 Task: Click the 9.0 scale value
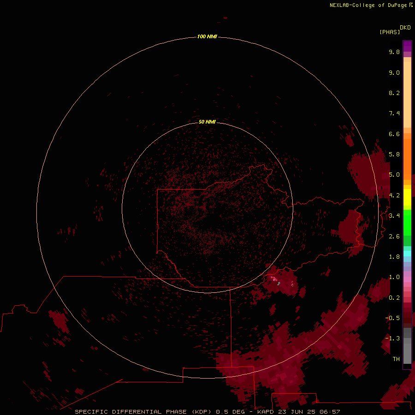click(x=394, y=73)
